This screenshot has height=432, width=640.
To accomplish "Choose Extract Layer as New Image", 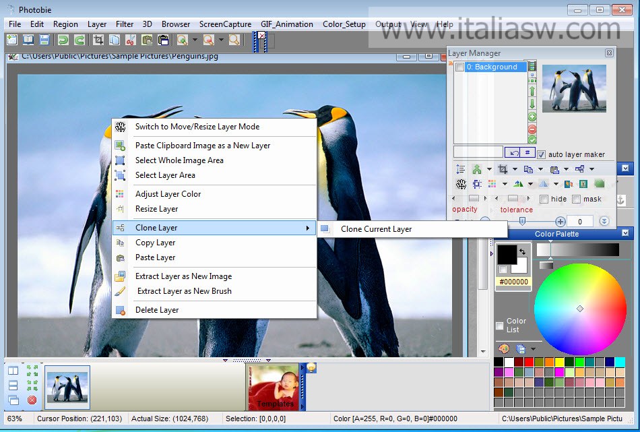I will (214, 276).
